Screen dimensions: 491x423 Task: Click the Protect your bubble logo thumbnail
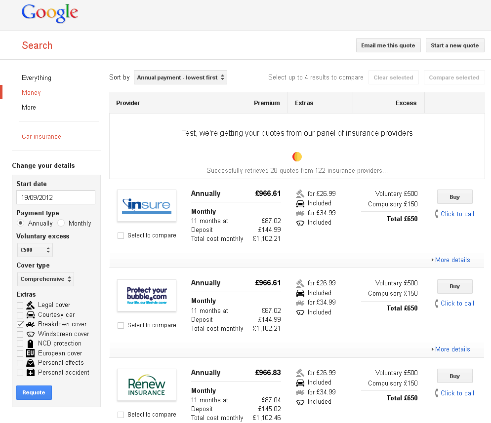[x=147, y=295]
